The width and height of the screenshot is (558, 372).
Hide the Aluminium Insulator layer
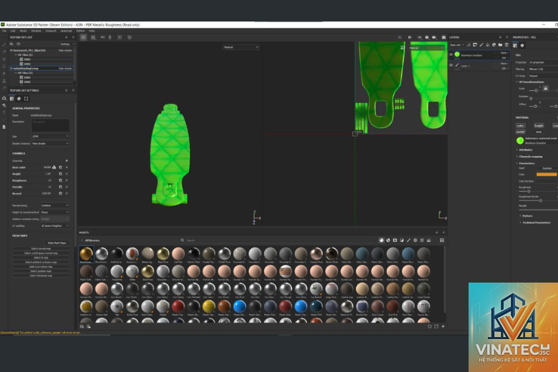451,55
